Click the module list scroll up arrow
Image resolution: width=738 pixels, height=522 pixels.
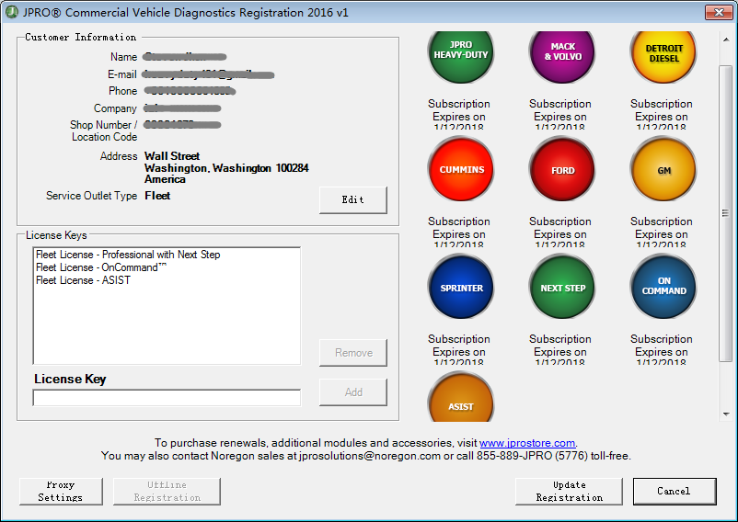pyautogui.click(x=726, y=40)
